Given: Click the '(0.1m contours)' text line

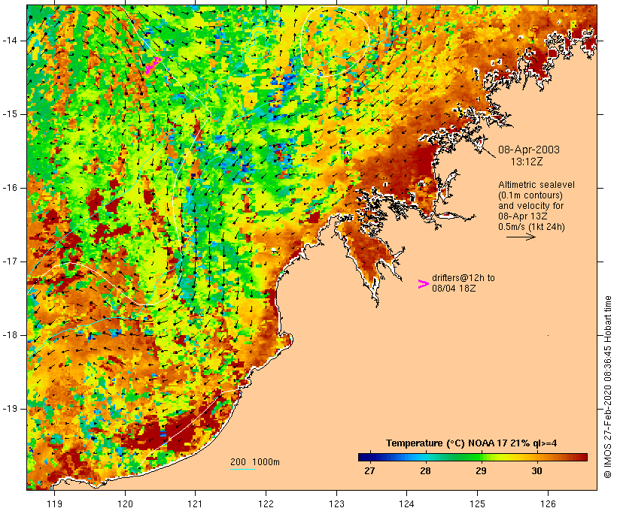Looking at the screenshot, I should click(530, 195).
